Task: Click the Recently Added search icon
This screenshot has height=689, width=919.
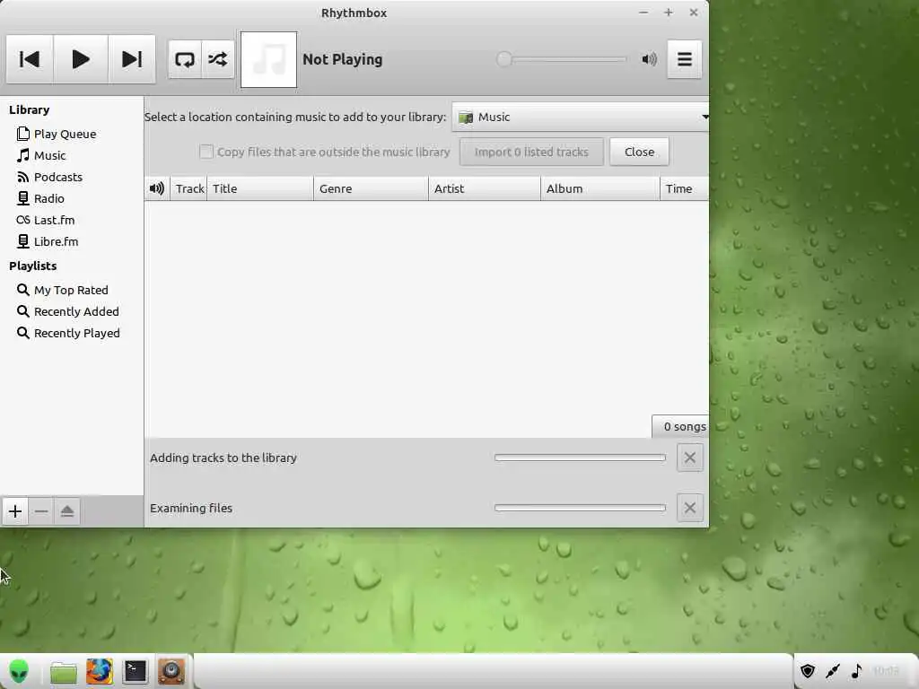Action: tap(22, 311)
